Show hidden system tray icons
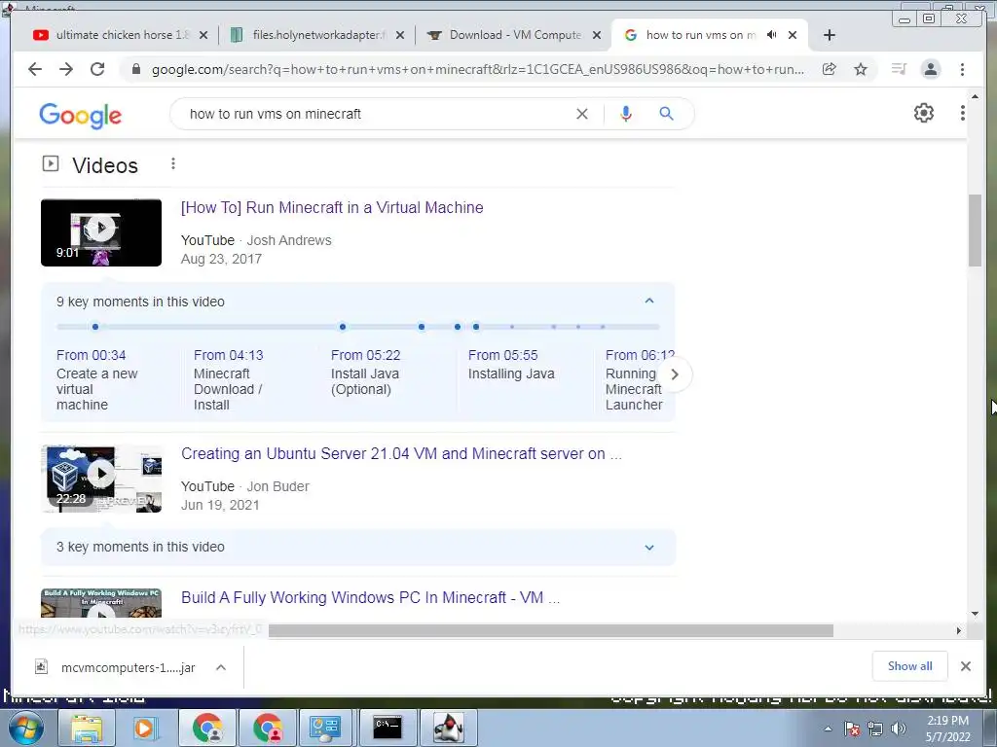This screenshot has width=997, height=747. click(828, 729)
